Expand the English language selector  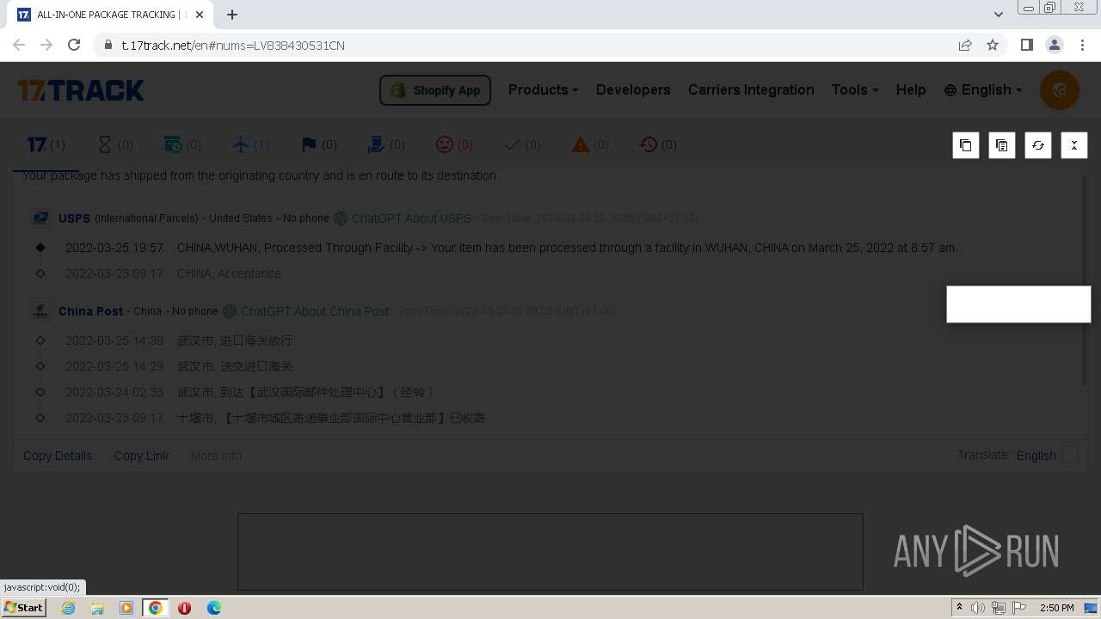click(x=983, y=90)
